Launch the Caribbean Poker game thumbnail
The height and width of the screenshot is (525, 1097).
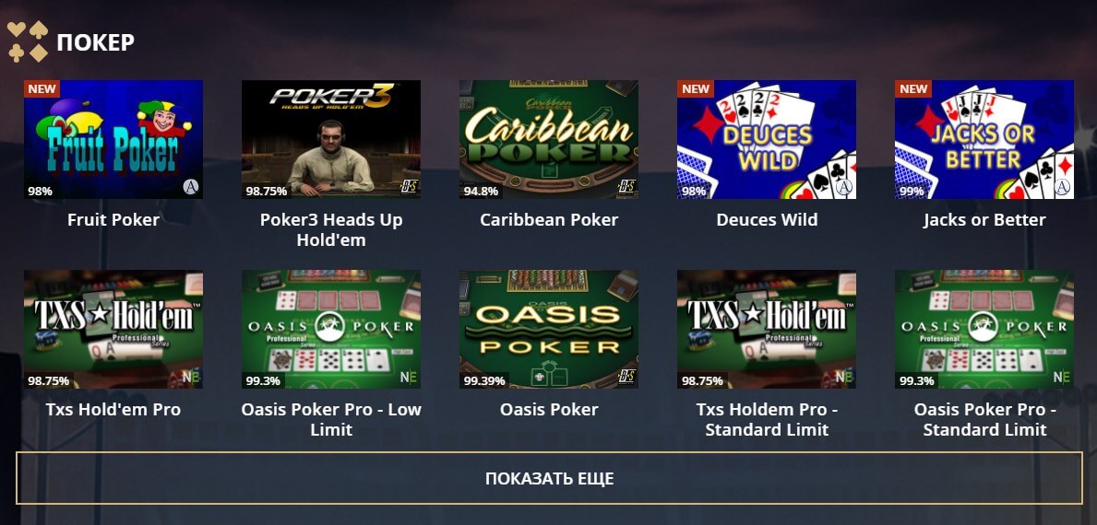click(548, 139)
